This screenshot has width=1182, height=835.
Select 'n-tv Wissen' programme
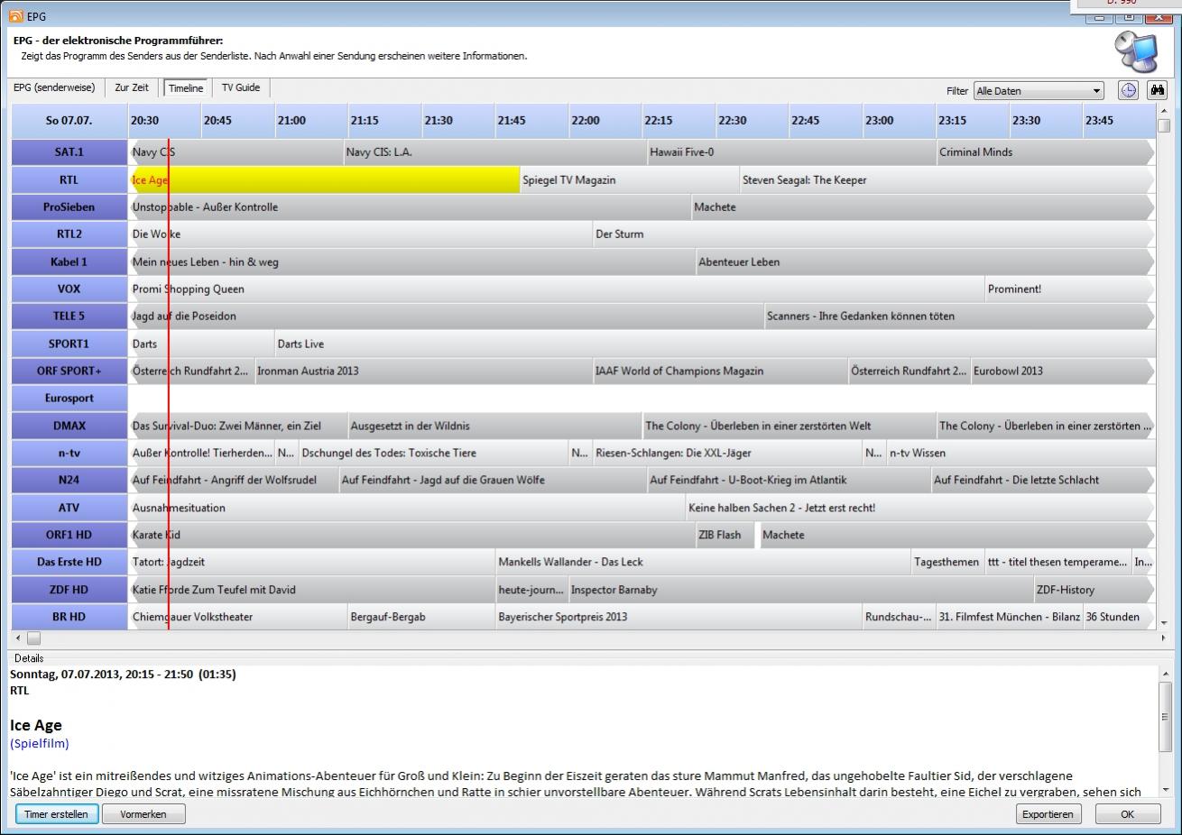[x=1020, y=453]
